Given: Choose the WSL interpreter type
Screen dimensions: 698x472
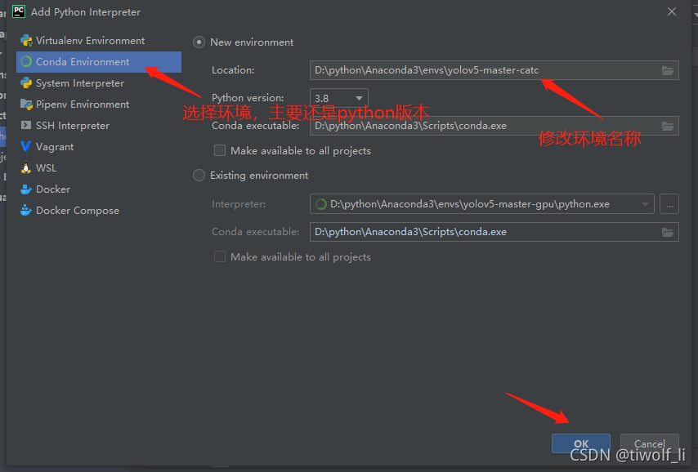Looking at the screenshot, I should click(47, 167).
